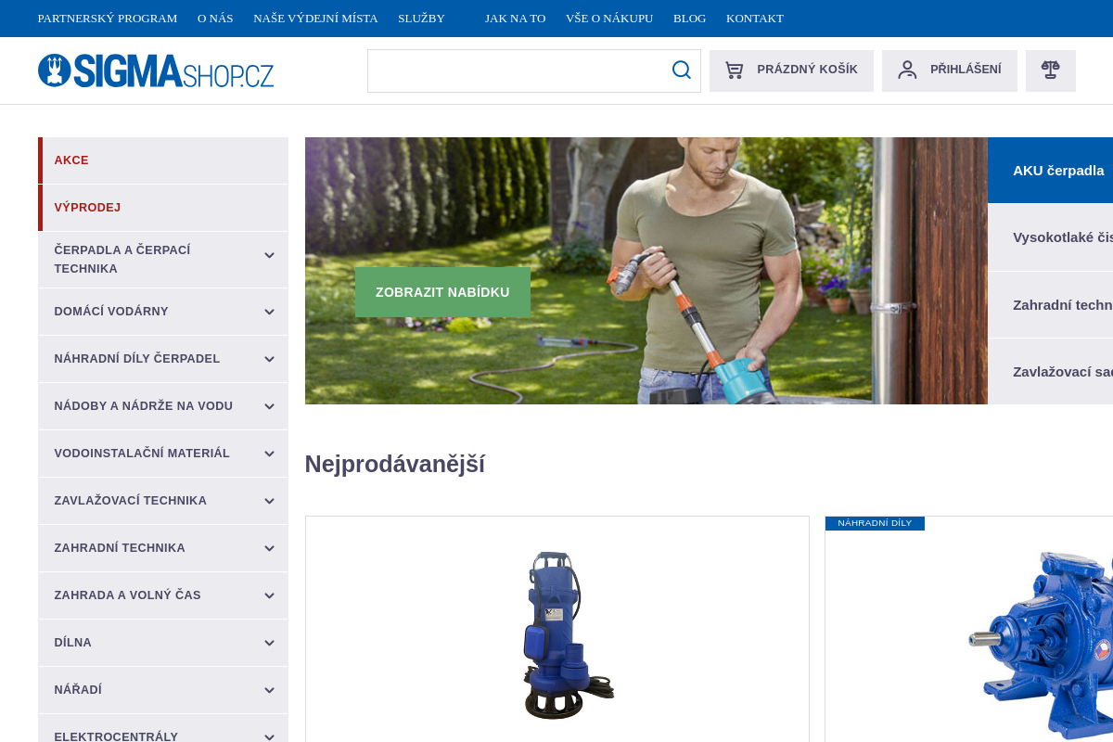
Task: Expand Domácí vodárny chevron
Action: [269, 312]
